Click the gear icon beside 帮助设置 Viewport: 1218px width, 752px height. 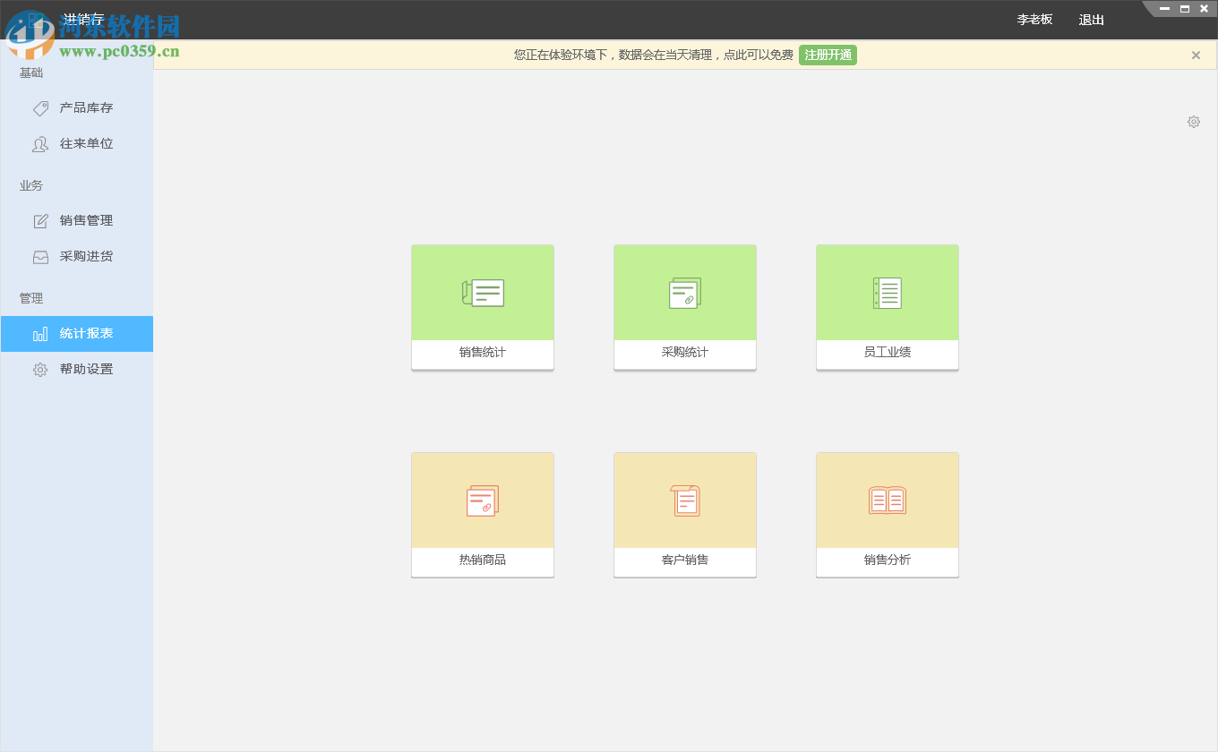pyautogui.click(x=40, y=370)
